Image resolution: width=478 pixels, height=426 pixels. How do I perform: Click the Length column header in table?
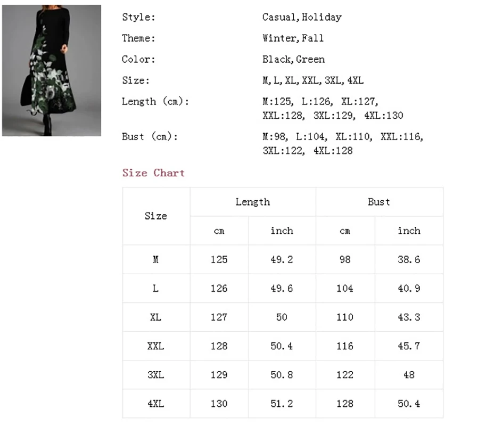tap(253, 202)
